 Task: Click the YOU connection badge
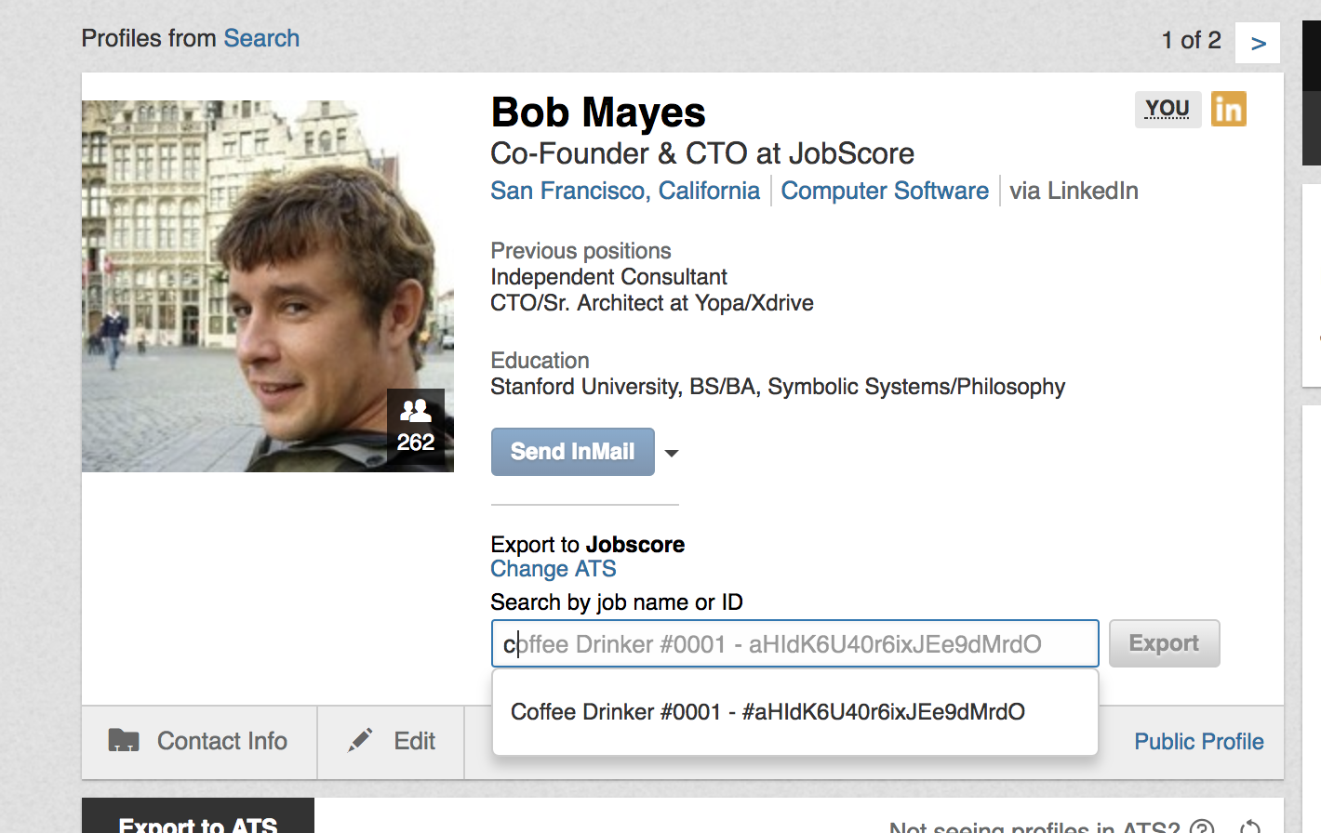point(1168,109)
